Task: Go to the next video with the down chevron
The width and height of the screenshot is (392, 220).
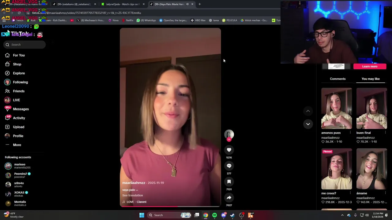Action: coord(308,124)
